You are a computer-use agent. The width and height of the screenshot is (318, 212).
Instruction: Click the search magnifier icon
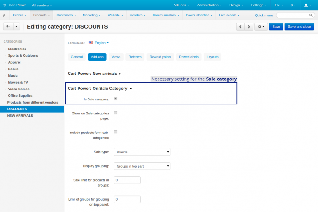(x=311, y=15)
